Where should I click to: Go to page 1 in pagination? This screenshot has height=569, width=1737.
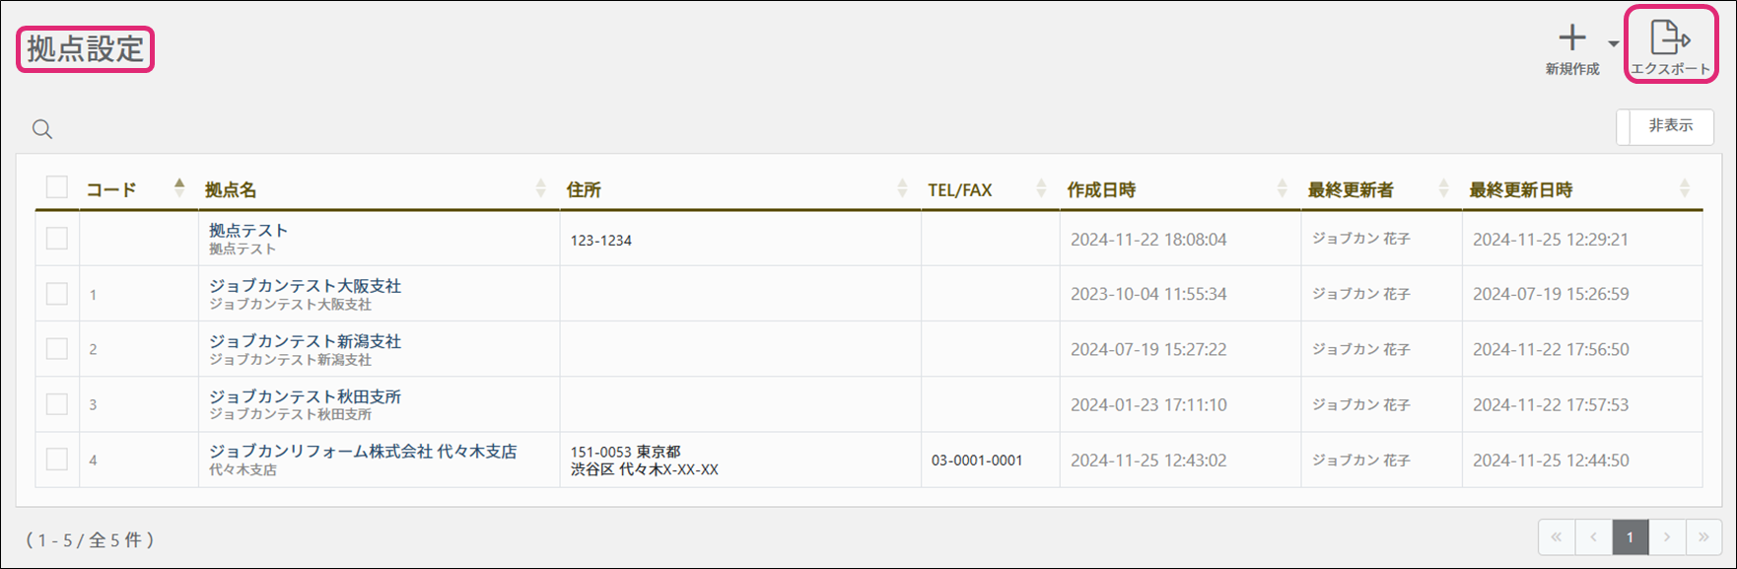[1630, 537]
